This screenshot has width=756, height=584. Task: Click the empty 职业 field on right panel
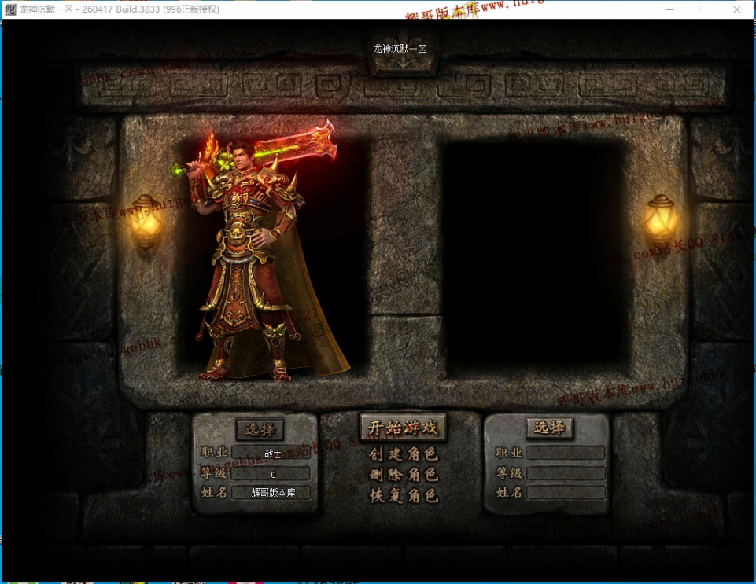pyautogui.click(x=566, y=453)
